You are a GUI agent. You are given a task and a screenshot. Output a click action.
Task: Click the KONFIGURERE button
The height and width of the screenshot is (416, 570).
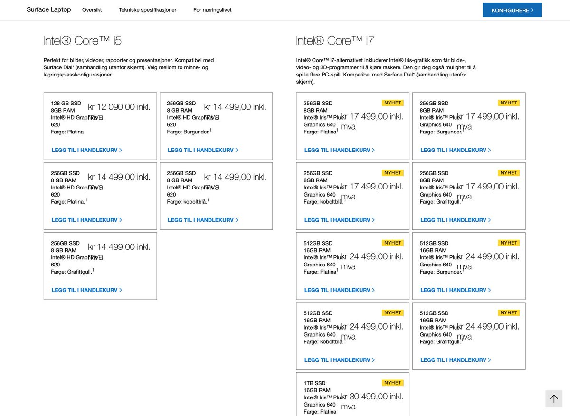tap(512, 10)
